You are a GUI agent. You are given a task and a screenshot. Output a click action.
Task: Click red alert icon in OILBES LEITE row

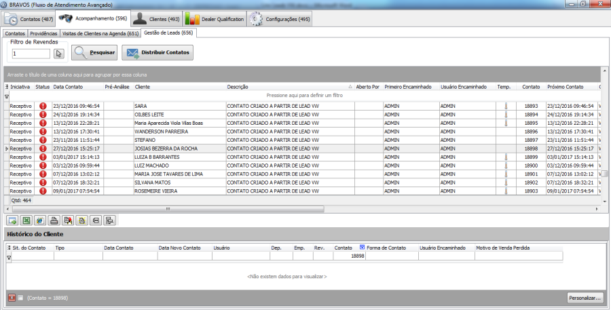coord(43,115)
